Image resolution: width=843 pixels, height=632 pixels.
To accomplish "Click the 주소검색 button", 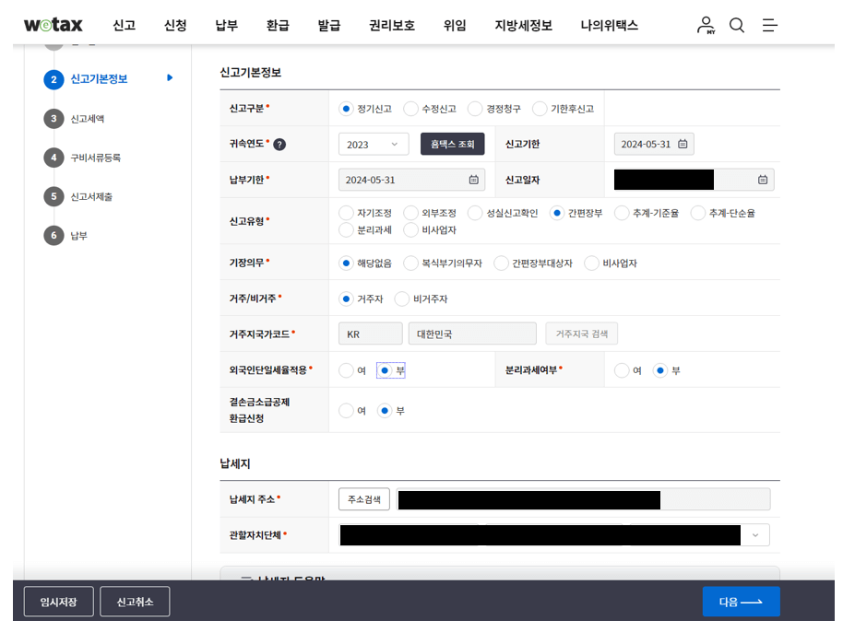I will [x=364, y=499].
